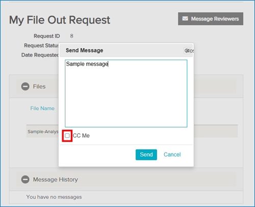This screenshot has width=255, height=207.
Task: Click the Date Requested label
Action: tap(40, 55)
